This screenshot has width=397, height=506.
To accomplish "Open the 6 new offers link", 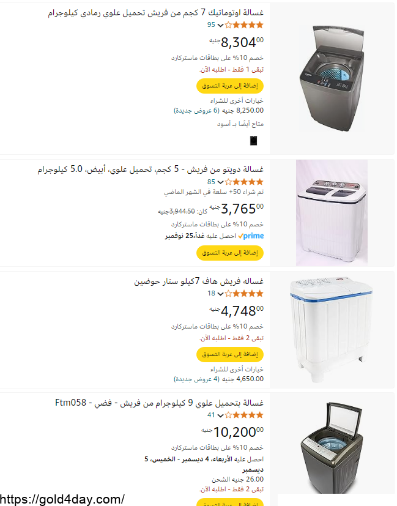I will pyautogui.click(x=197, y=111).
